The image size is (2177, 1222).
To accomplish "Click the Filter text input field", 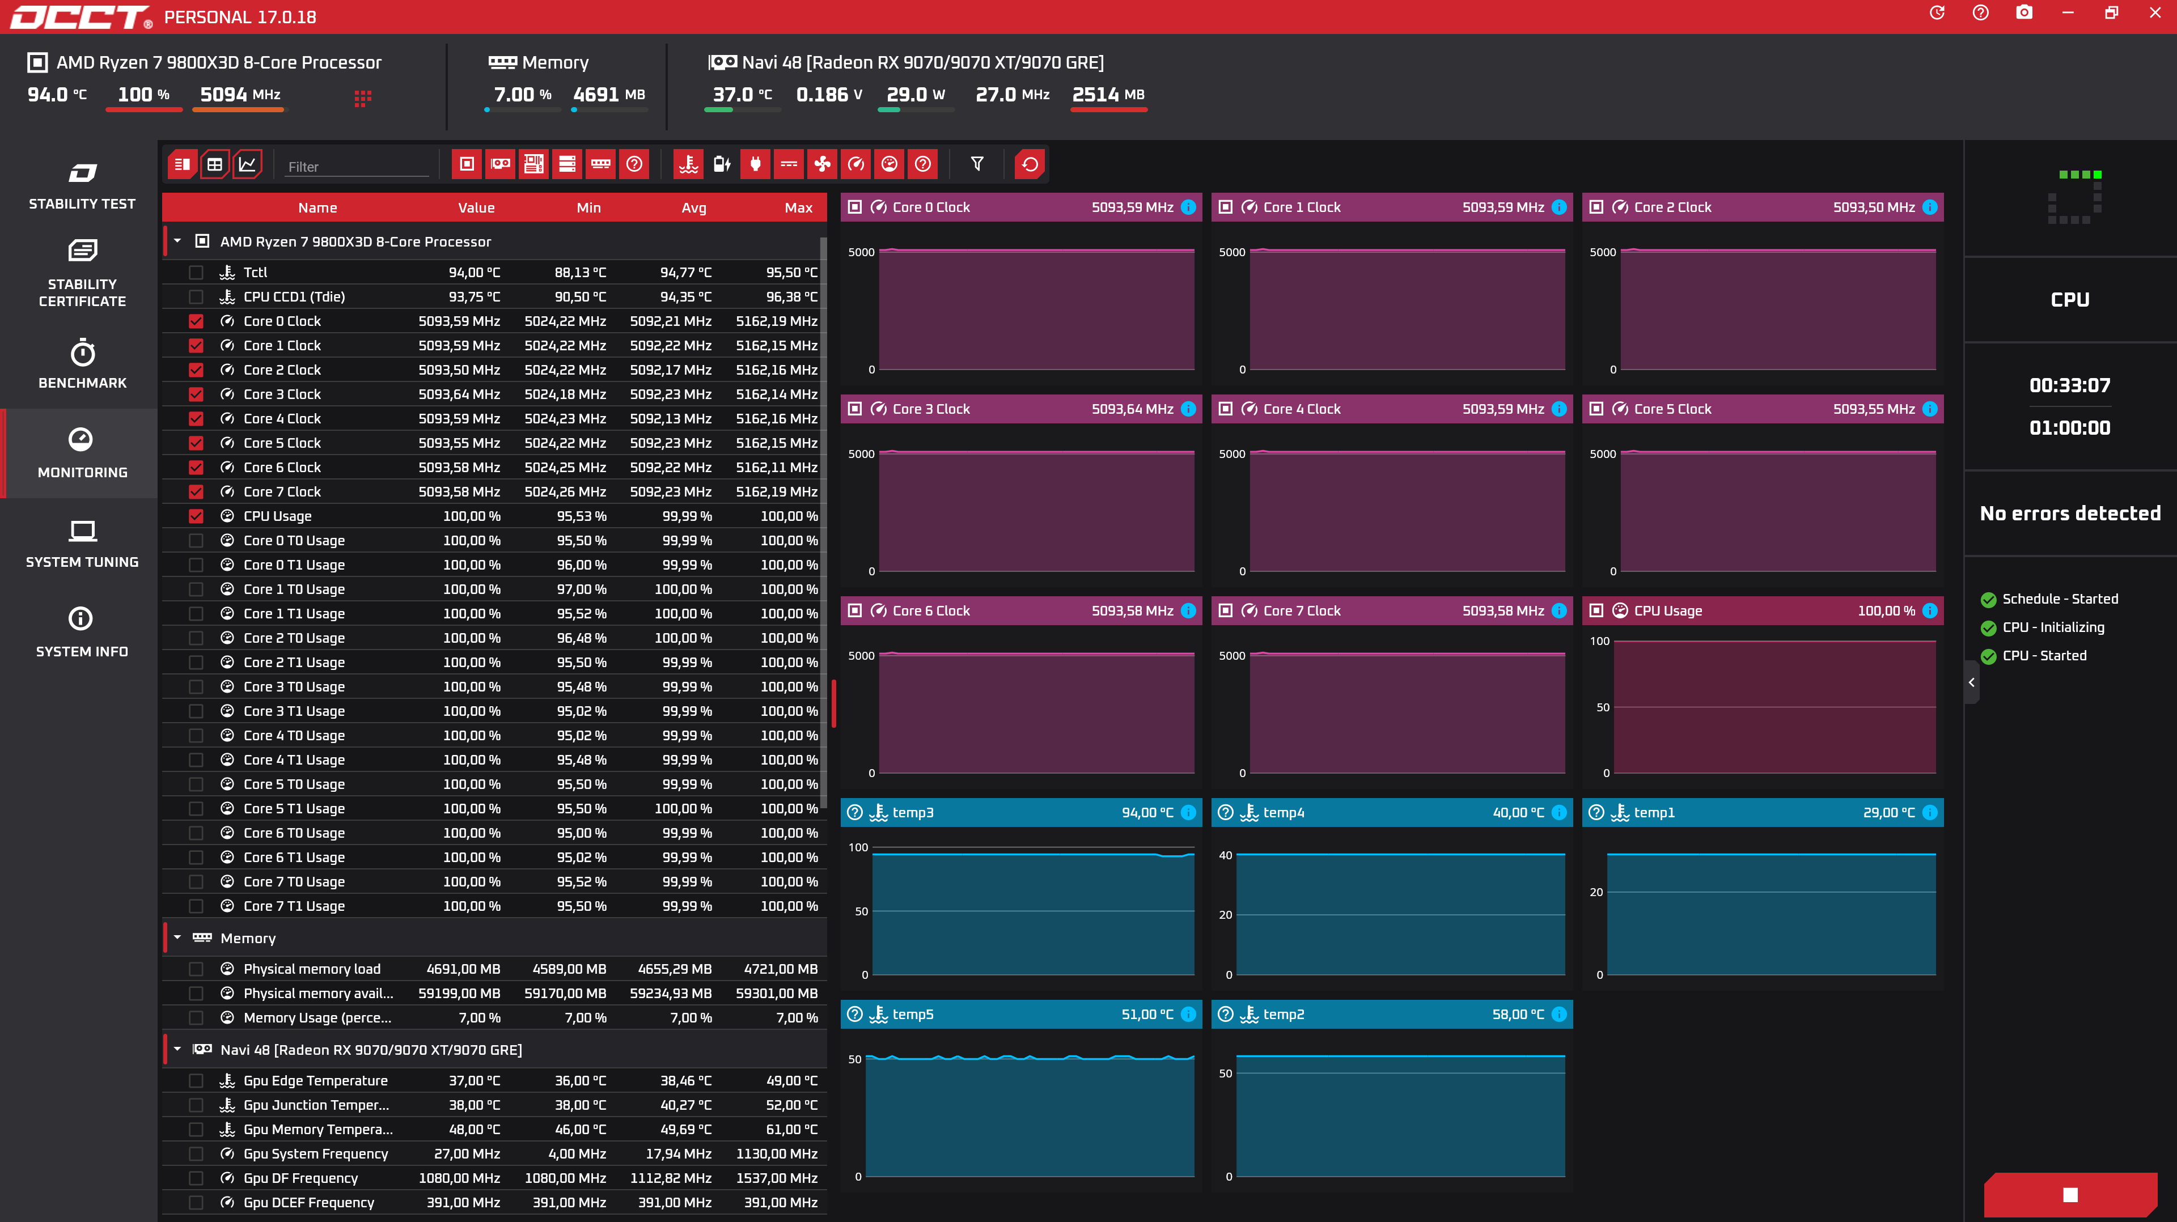I will tap(357, 167).
